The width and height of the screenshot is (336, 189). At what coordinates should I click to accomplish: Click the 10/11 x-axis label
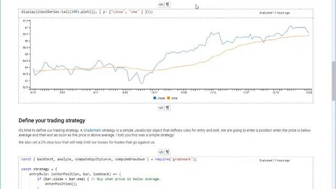point(154,92)
